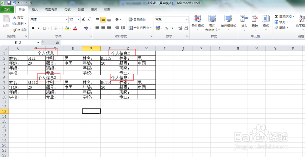Increase decimal places

pyautogui.click(x=180, y=28)
